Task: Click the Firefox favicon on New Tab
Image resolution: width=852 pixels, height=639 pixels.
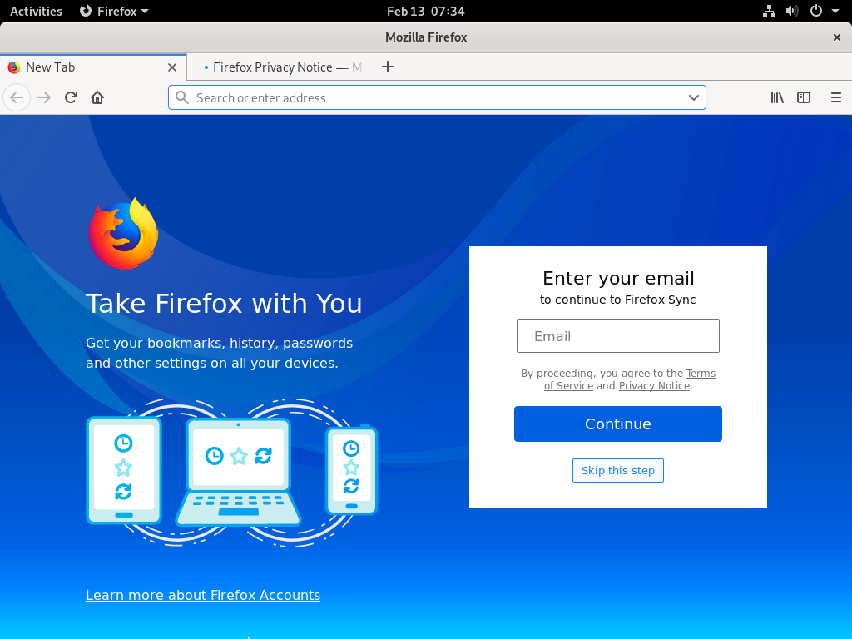Action: click(14, 67)
